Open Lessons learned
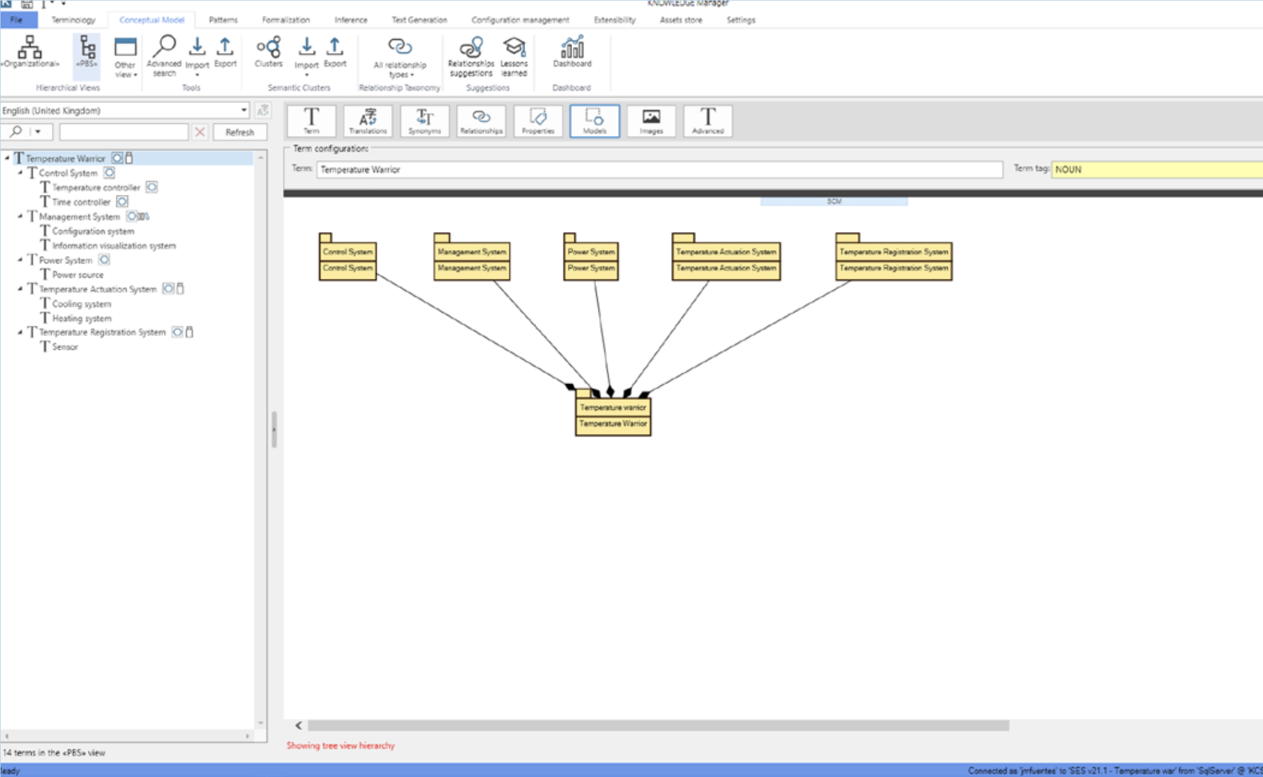This screenshot has height=777, width=1263. pos(514,56)
